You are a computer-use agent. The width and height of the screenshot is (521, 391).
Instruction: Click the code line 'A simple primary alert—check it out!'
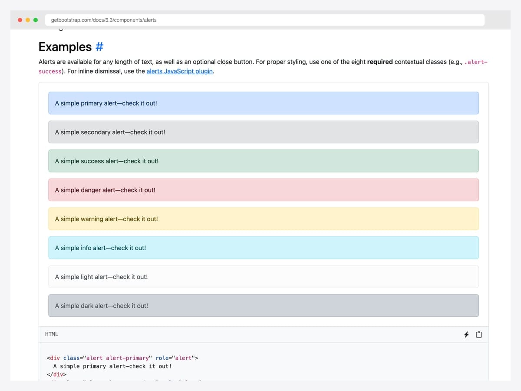112,366
